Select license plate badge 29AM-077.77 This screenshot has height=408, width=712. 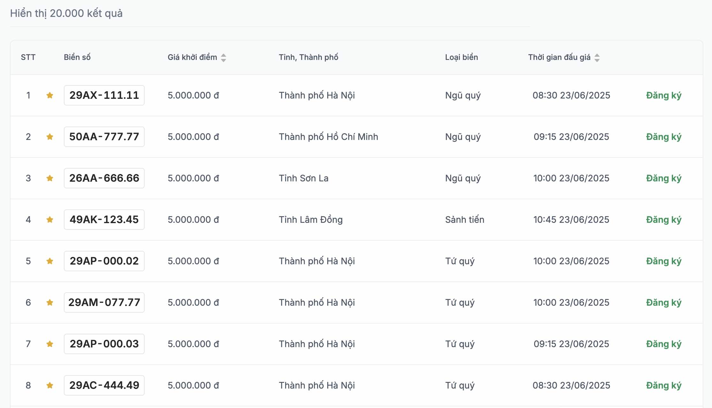[x=104, y=302]
